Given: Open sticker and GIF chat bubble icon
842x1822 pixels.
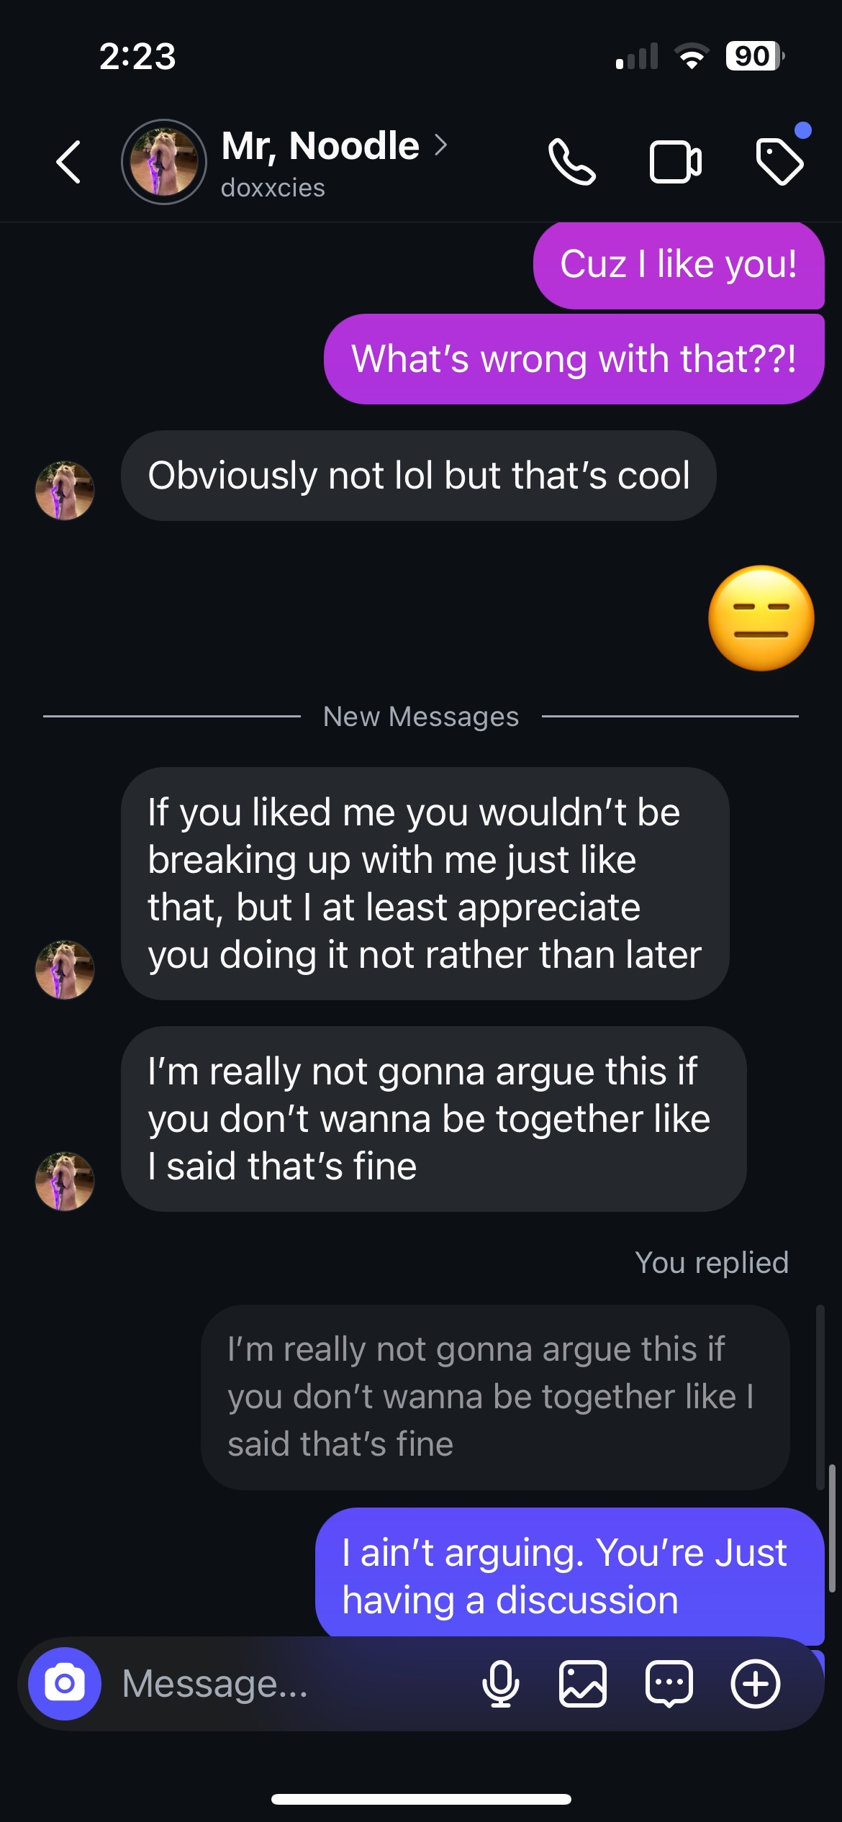Looking at the screenshot, I should point(669,1684).
